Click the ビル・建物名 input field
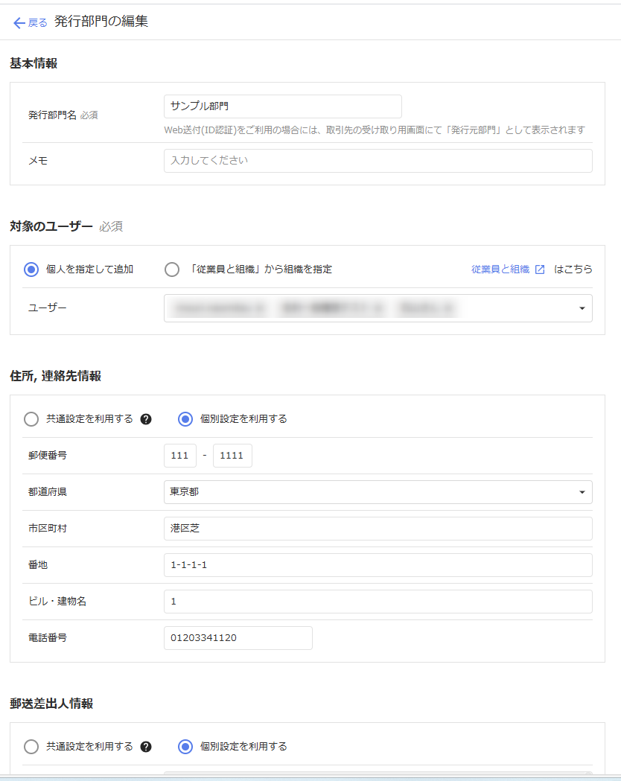Viewport: 621px width, 781px height. click(378, 602)
